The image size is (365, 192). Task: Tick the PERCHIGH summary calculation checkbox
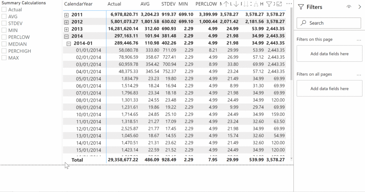(4, 51)
